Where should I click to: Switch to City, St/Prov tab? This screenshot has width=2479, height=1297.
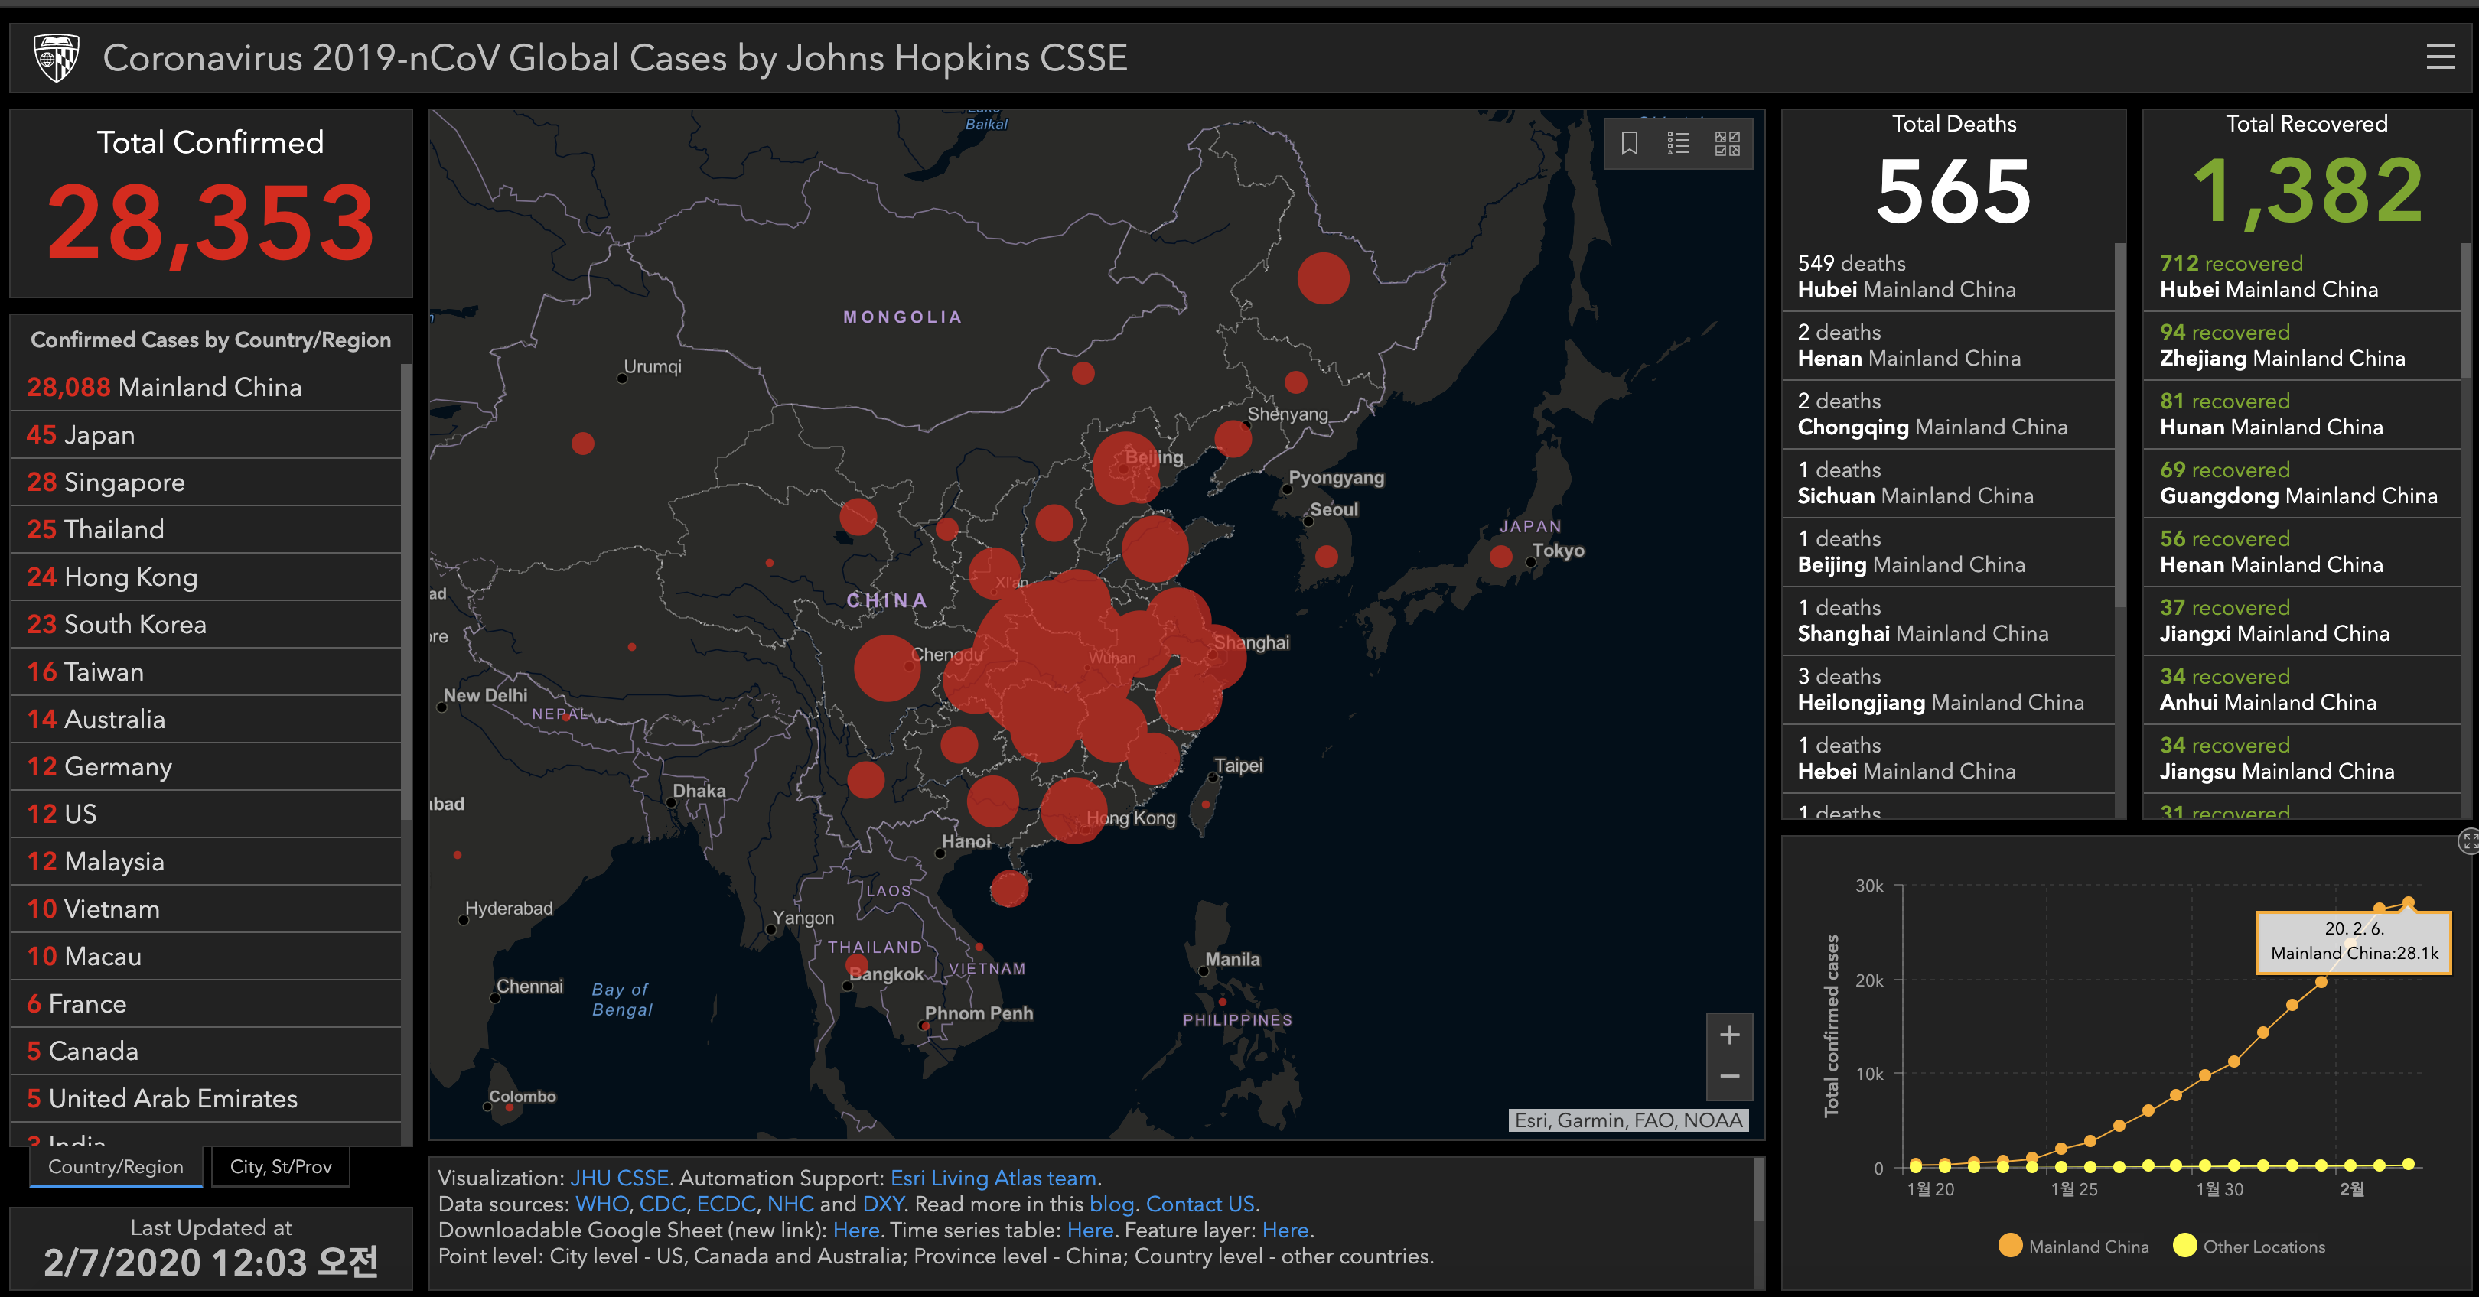(x=280, y=1166)
